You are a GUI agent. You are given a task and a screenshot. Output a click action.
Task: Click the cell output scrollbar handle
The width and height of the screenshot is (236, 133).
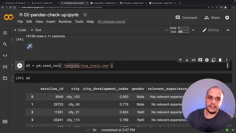(228, 66)
